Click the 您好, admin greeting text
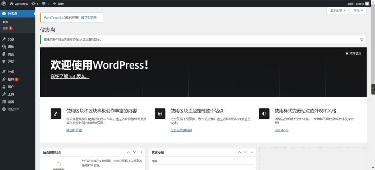The height and width of the screenshot is (170, 375). tap(355, 4)
